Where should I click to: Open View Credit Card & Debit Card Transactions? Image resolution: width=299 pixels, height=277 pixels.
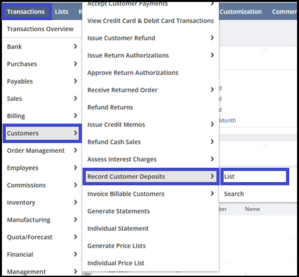(151, 21)
